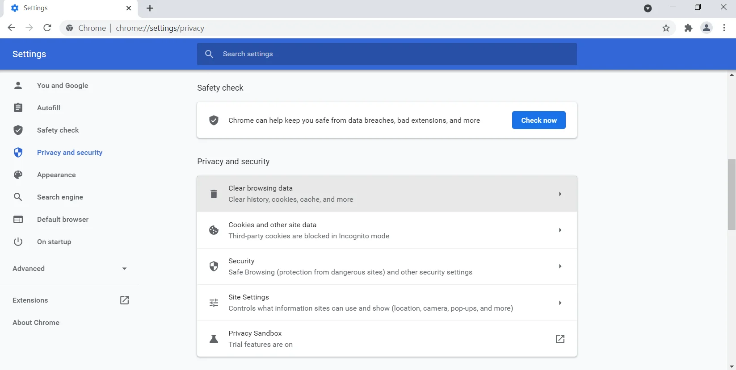Click the Extensions external-link icon in sidebar
This screenshot has height=370, width=736.
pos(124,300)
